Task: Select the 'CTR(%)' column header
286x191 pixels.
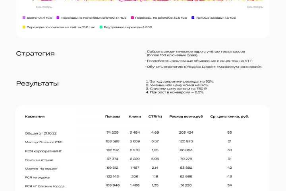Action: 155,117
